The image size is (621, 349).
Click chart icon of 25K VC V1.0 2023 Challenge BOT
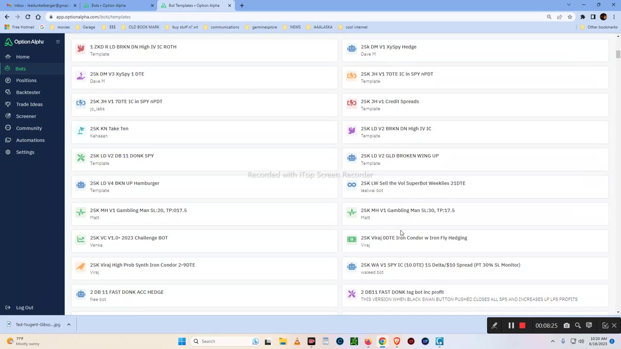(81, 239)
